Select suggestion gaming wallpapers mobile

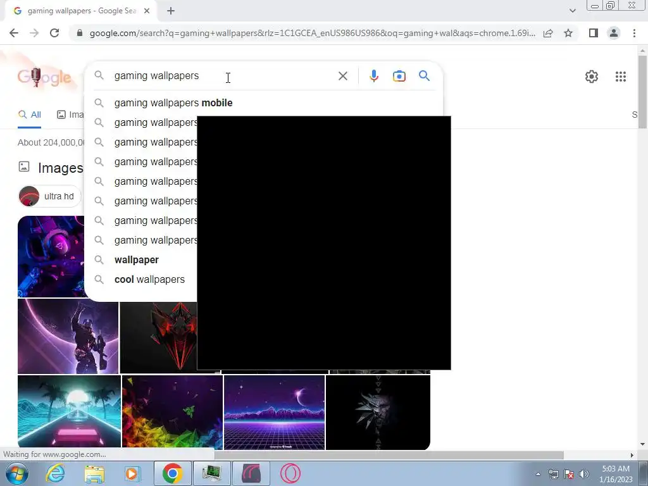click(173, 103)
